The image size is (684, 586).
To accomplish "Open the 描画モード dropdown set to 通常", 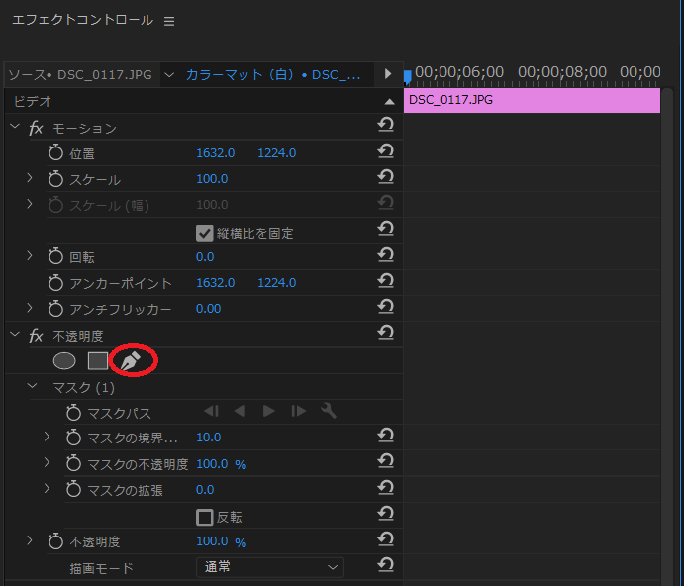I will pyautogui.click(x=269, y=568).
